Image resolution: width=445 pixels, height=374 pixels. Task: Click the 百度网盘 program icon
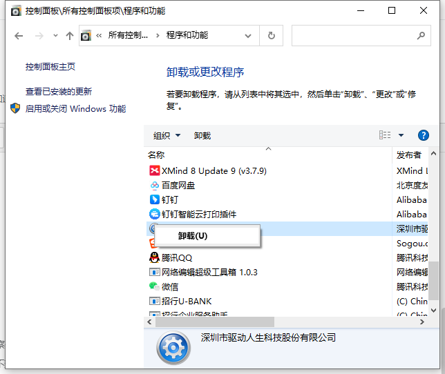154,186
